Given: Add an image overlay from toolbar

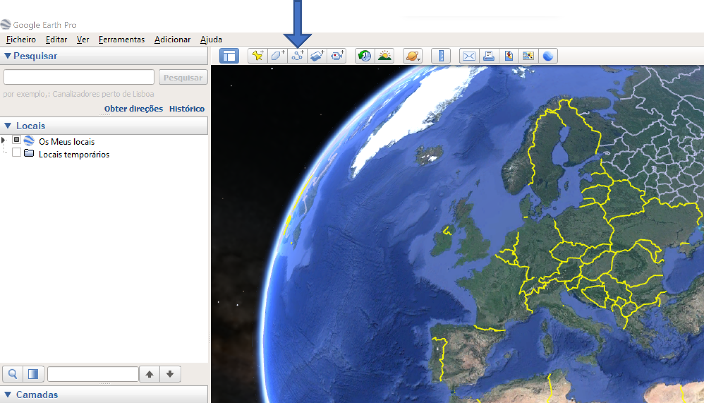Looking at the screenshot, I should [x=317, y=56].
